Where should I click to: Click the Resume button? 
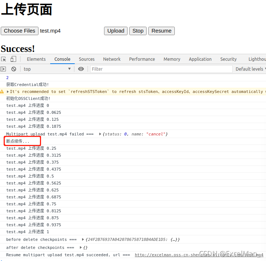162,31
